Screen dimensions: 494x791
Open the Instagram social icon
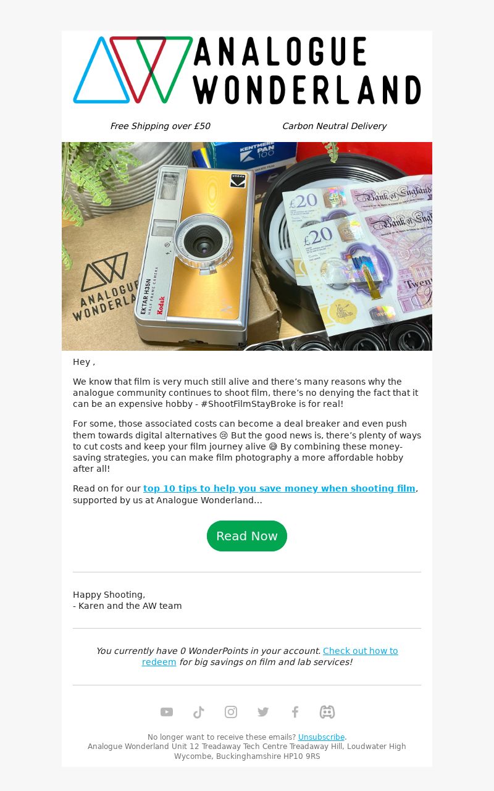pyautogui.click(x=231, y=712)
